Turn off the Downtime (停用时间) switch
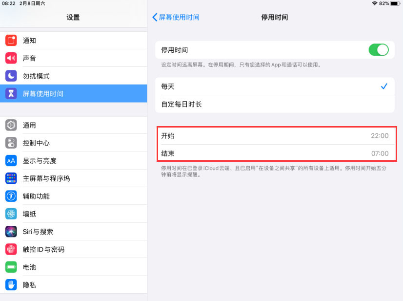 378,50
